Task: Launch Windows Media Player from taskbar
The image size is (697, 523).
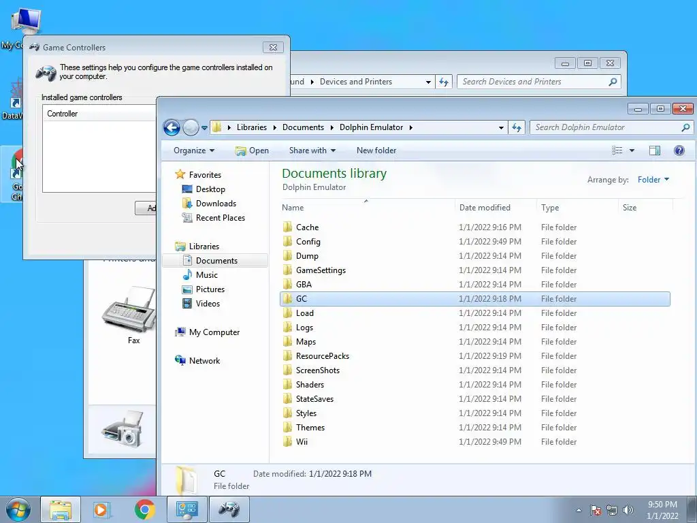Action: (102, 509)
